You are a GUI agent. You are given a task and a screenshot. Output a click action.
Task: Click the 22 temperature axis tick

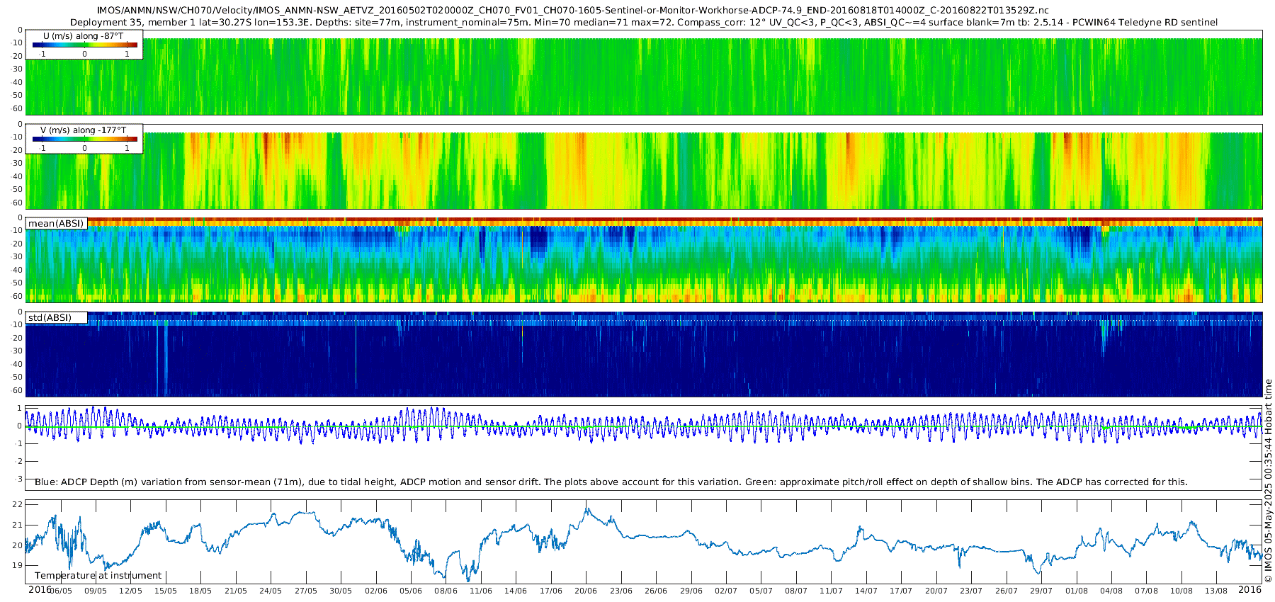(18, 504)
